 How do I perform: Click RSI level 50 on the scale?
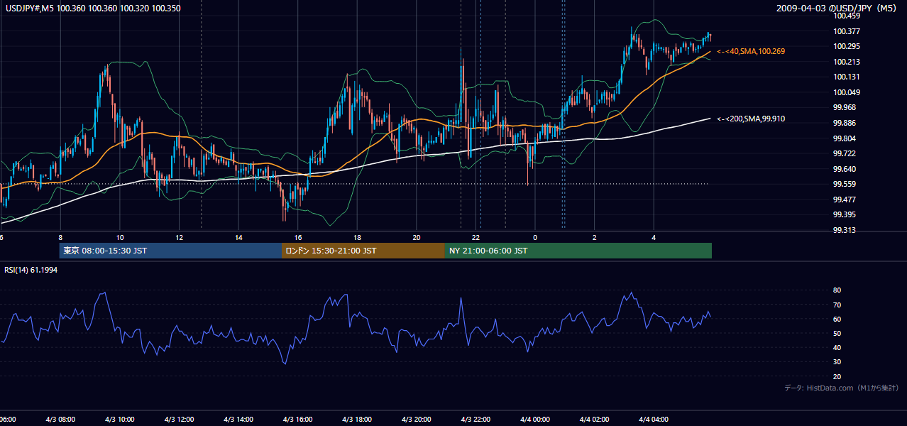click(837, 333)
